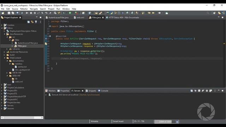226x127 pixels.
Task: Click the Last Edit Location arrow icon
Action: [x=149, y=13]
